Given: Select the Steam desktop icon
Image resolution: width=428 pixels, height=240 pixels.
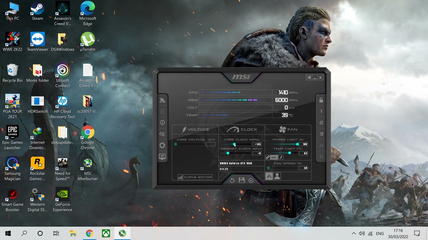Looking at the screenshot, I should [37, 12].
